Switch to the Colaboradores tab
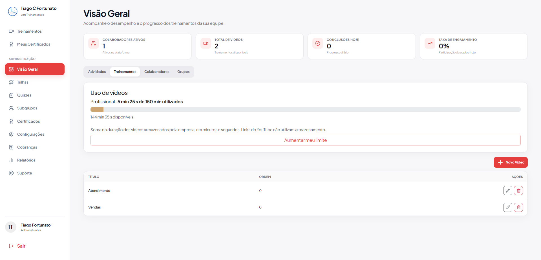Image resolution: width=541 pixels, height=260 pixels. point(157,72)
